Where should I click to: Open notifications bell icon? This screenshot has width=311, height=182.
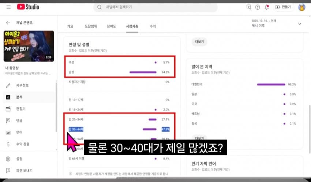pyautogui.click(x=267, y=7)
